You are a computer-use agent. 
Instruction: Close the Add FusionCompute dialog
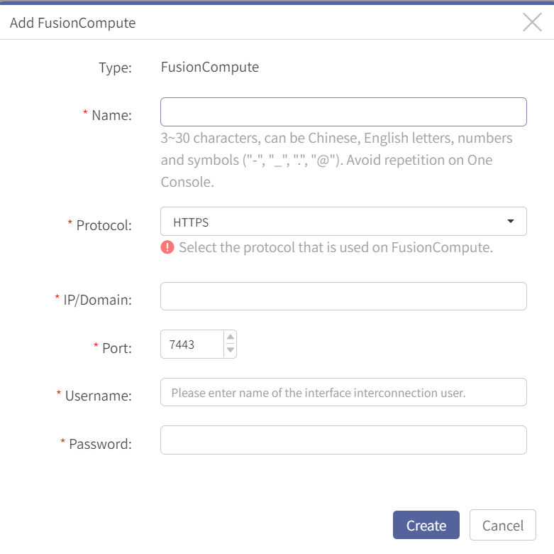tap(532, 22)
